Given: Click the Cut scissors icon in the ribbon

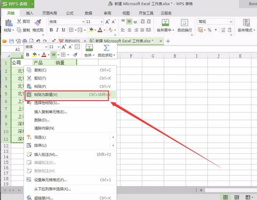Looking at the screenshot, I should click(19, 21).
